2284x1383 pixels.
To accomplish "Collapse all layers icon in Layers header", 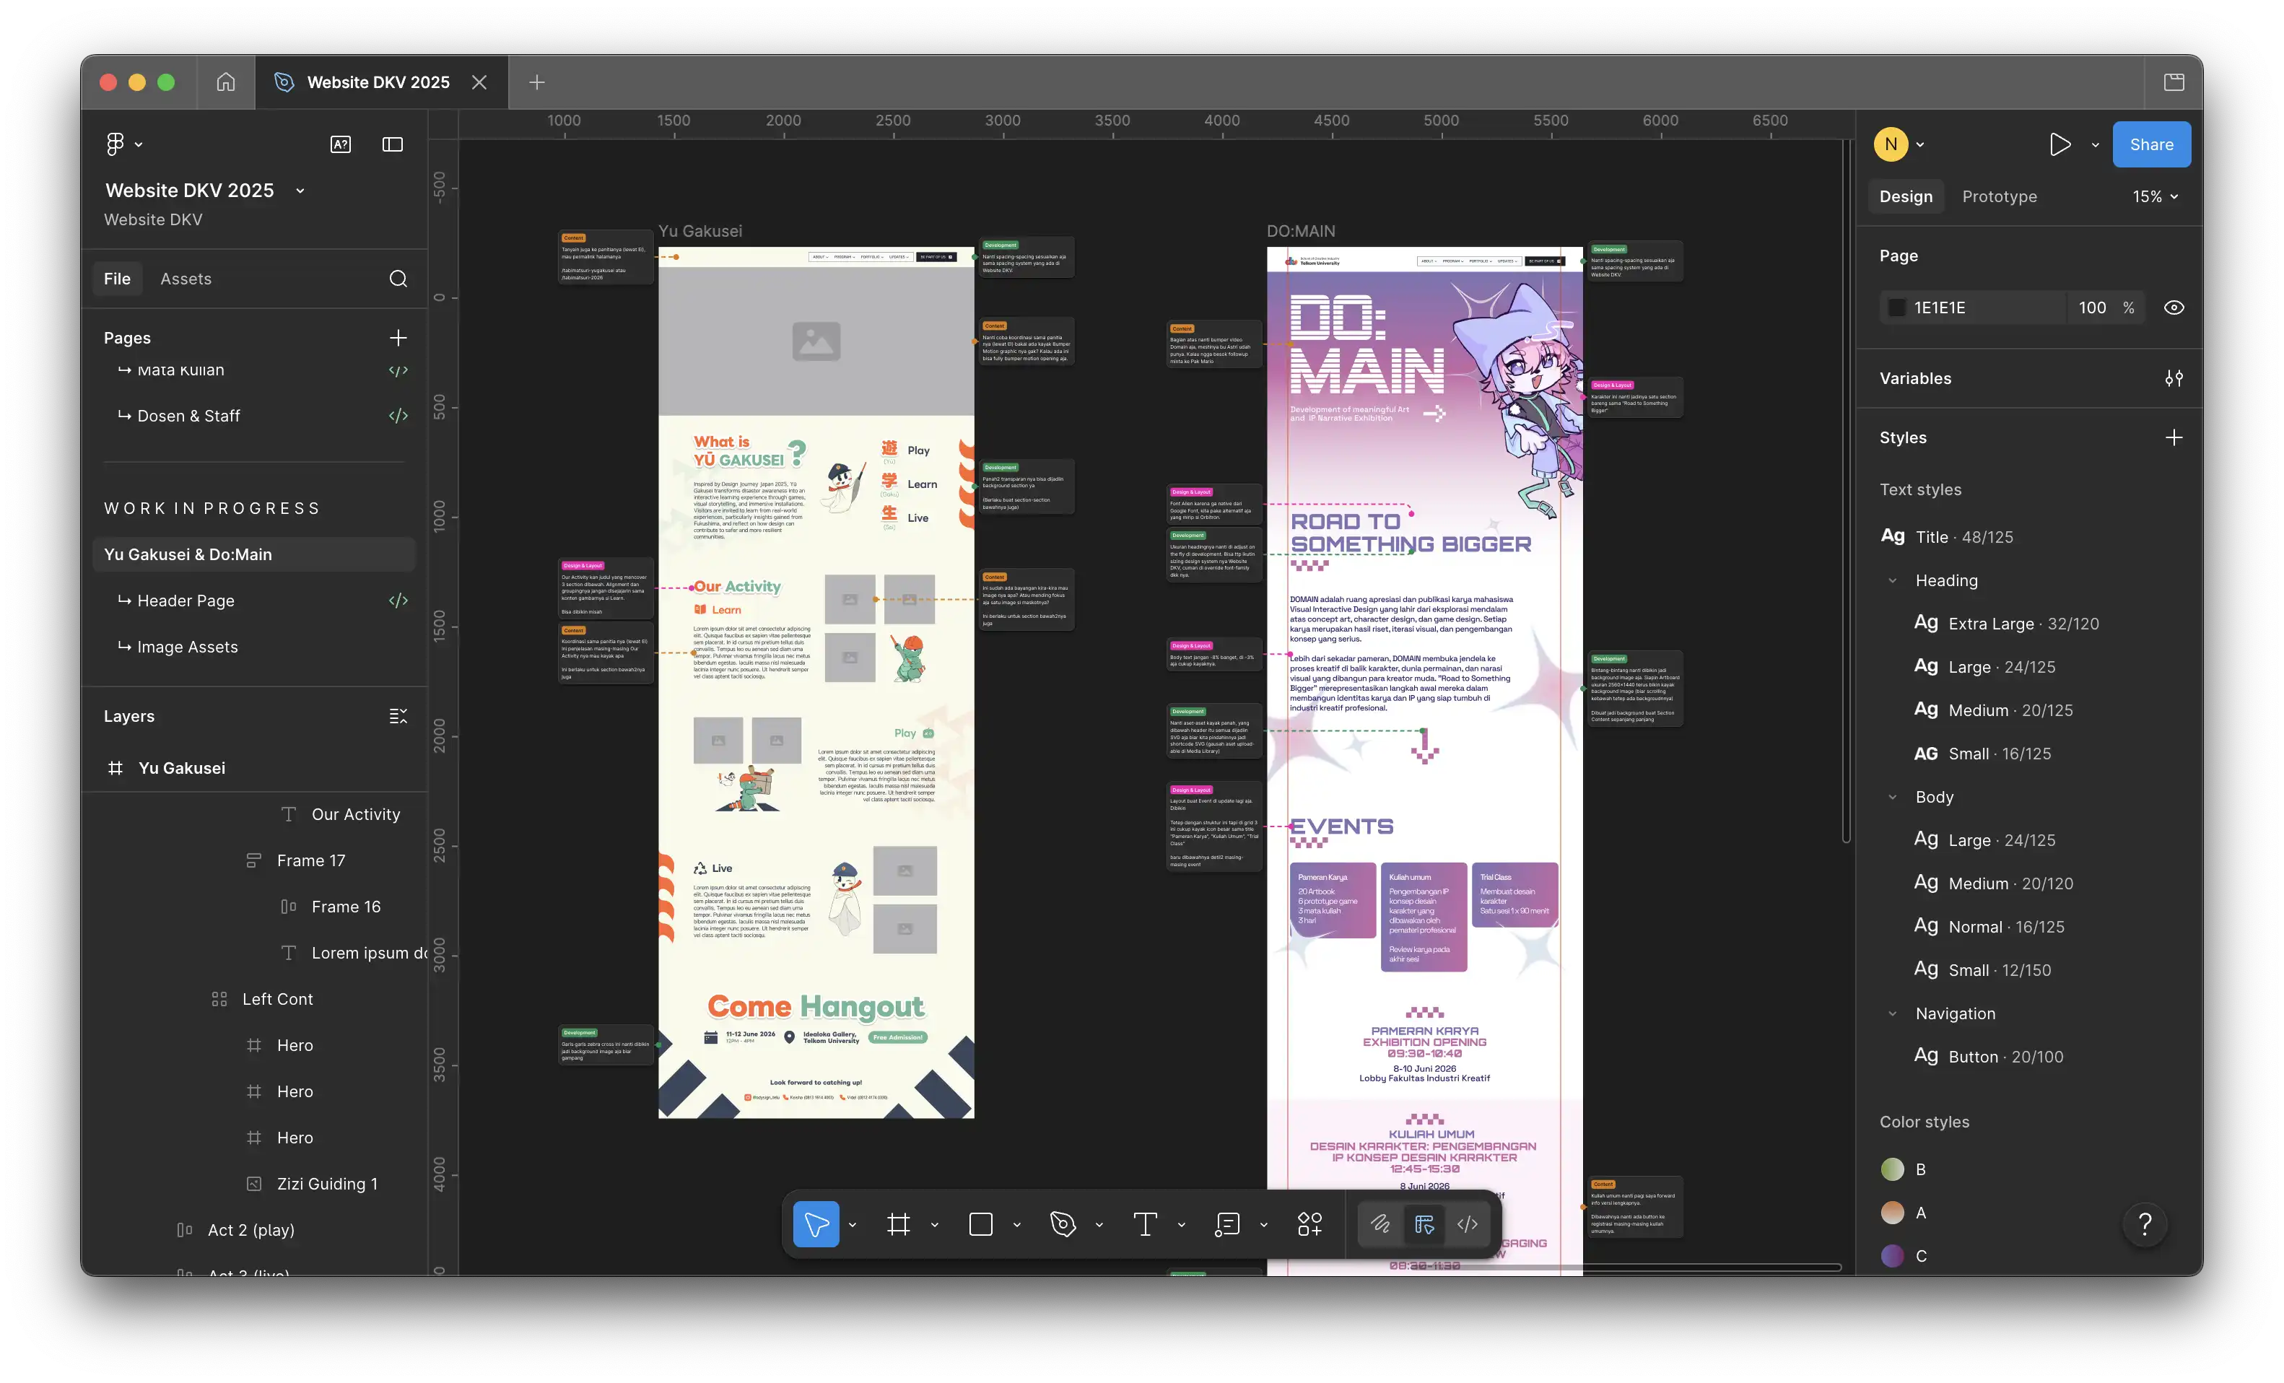I will [398, 717].
